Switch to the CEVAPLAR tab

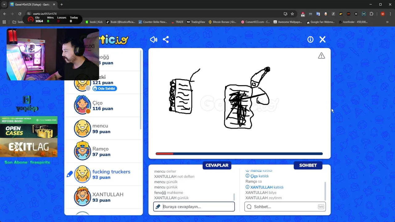217,165
